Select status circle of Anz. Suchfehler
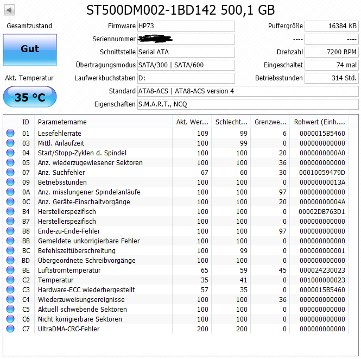 tap(10, 172)
